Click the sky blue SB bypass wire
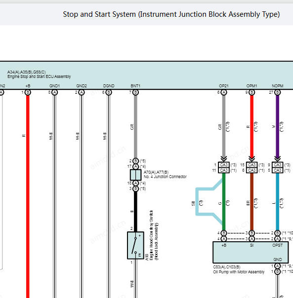The height and width of the screenshot is (298, 293). pyautogui.click(x=197, y=201)
